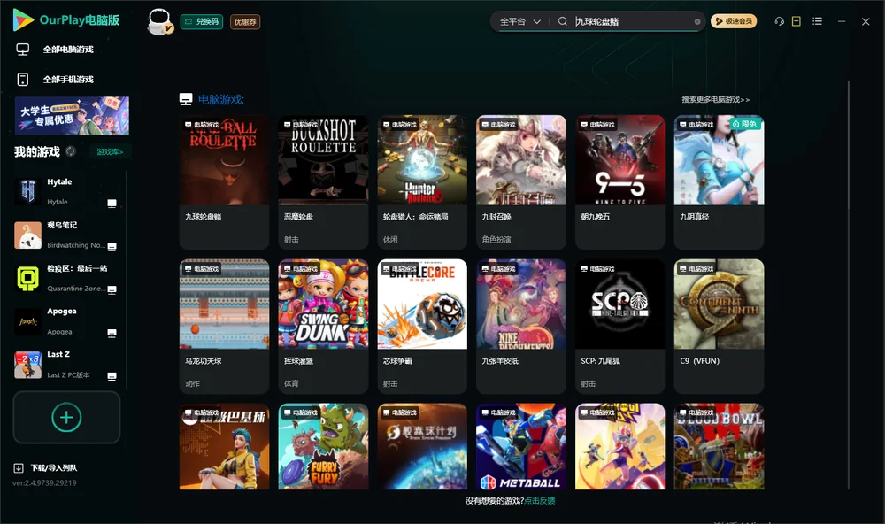
Task: Select Apogea in My Games list
Action: click(x=67, y=322)
